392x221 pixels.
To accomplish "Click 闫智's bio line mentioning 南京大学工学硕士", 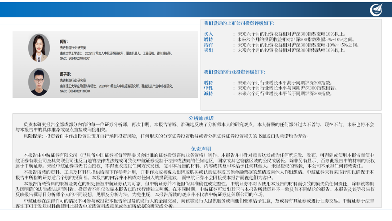I will pos(116,53).
